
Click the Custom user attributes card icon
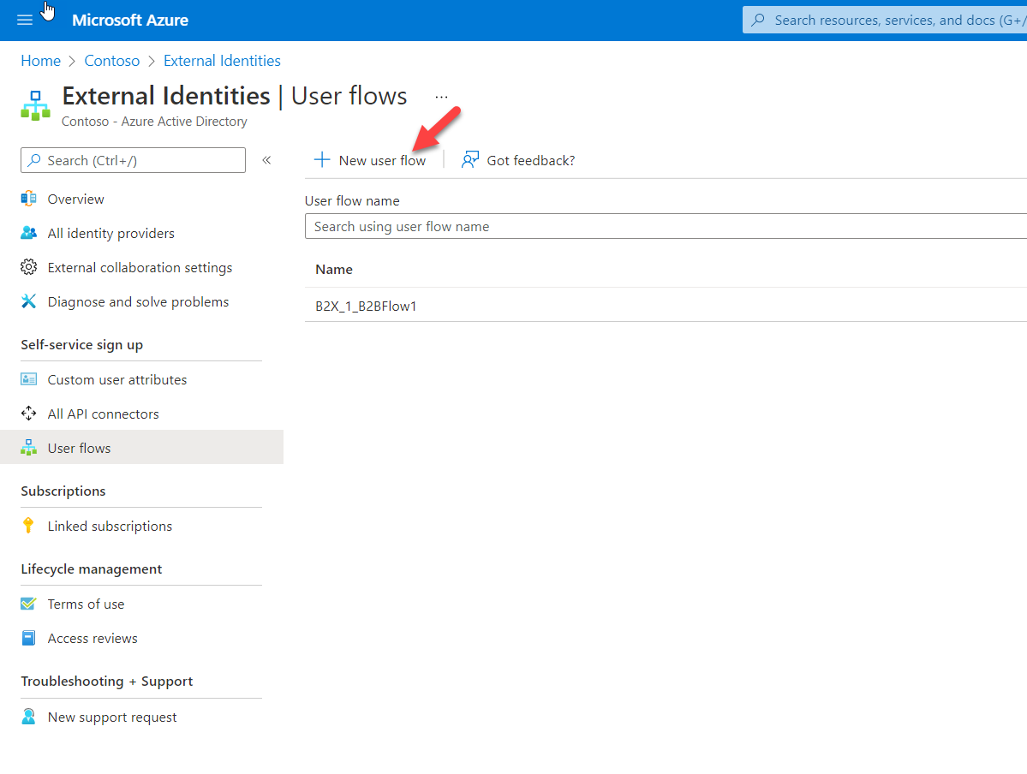[x=29, y=379]
